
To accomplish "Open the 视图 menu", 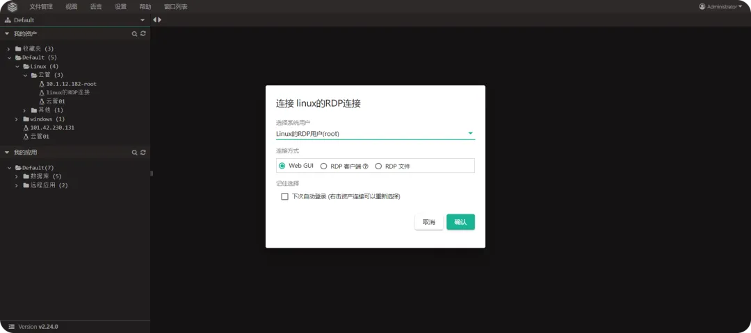I will [72, 7].
